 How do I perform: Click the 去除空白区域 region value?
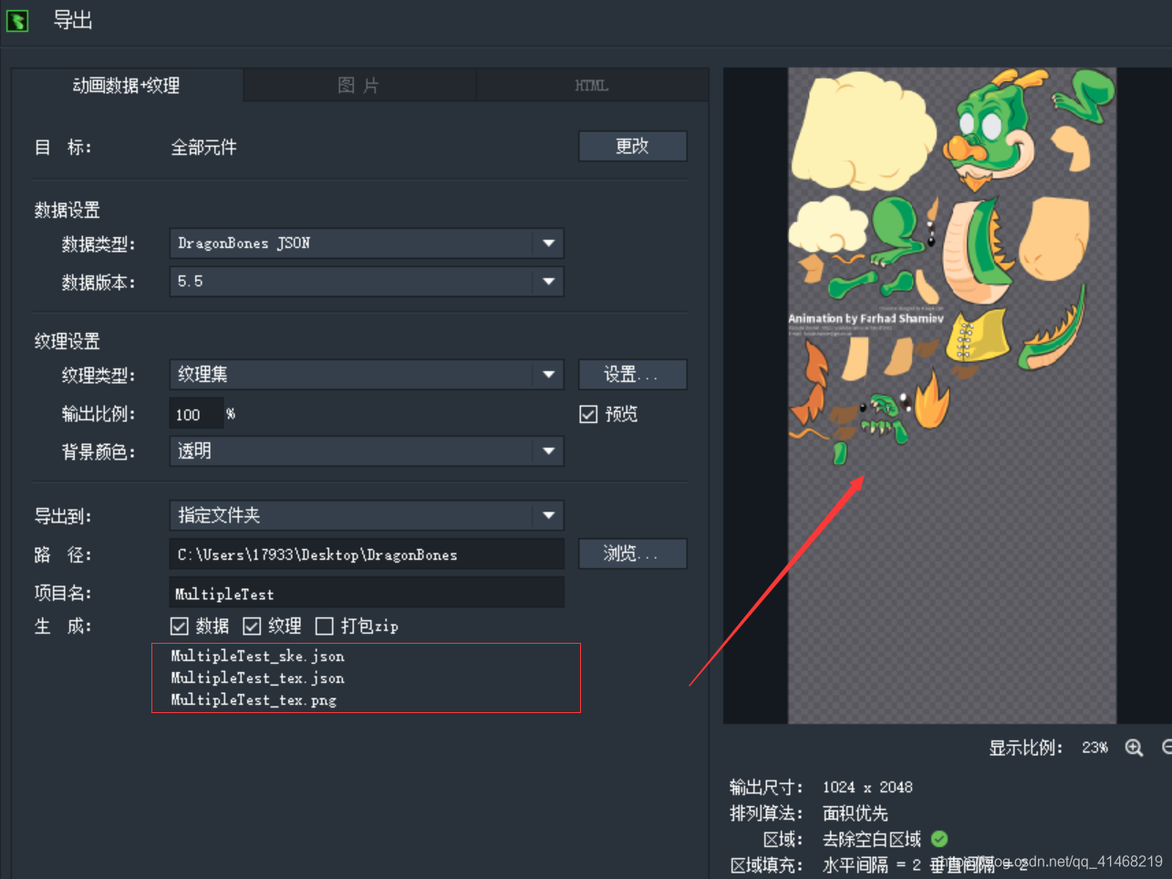(x=871, y=839)
